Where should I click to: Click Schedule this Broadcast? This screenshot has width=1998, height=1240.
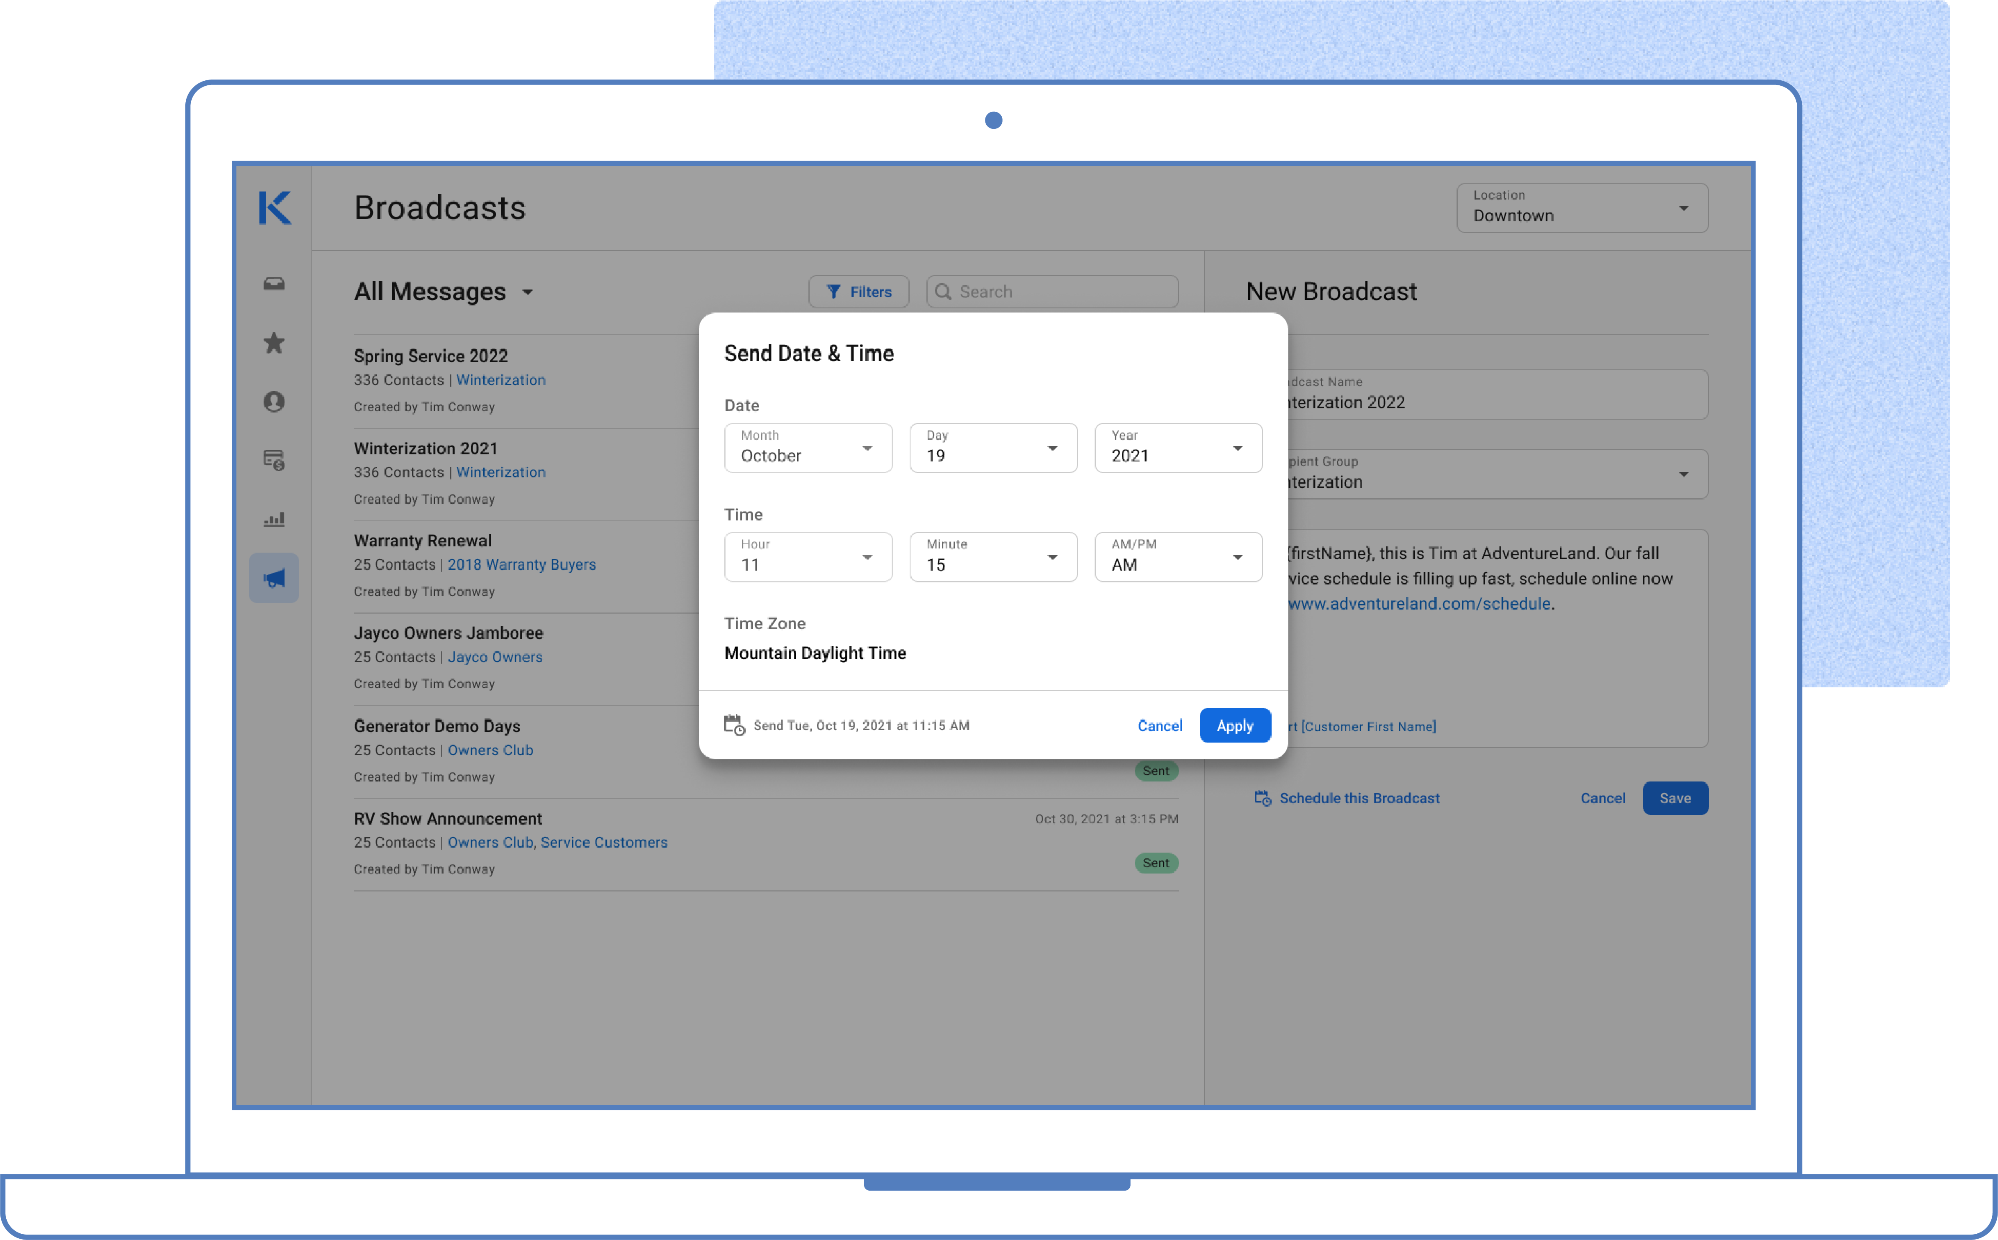(1359, 798)
